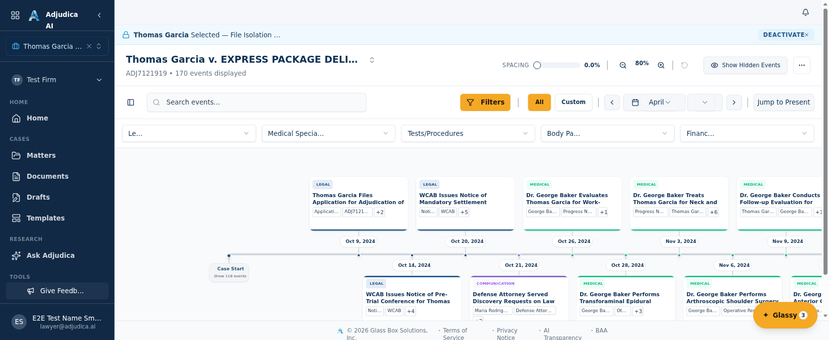Open notifications bell
The height and width of the screenshot is (340, 829).
(x=806, y=12)
